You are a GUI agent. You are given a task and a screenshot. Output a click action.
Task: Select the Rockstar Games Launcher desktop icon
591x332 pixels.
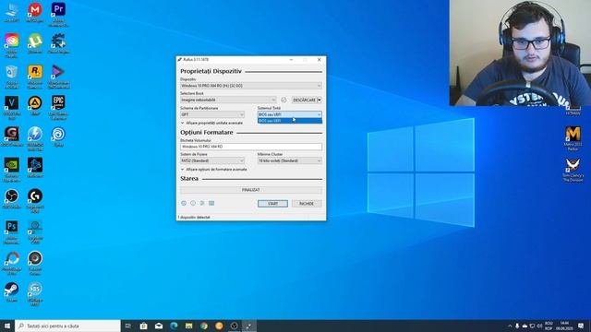pos(35,77)
